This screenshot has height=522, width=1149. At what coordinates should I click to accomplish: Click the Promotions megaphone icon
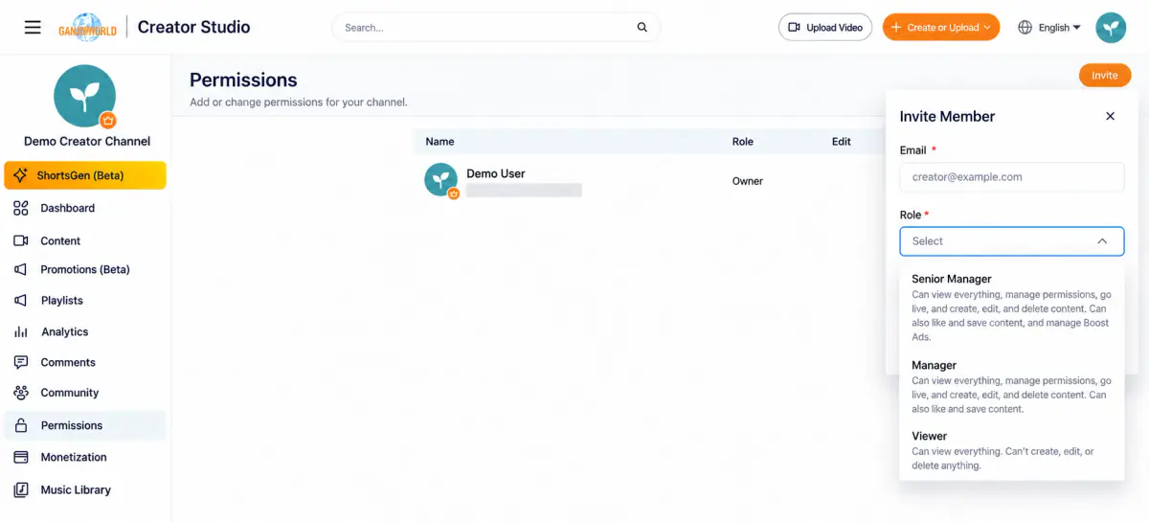pyautogui.click(x=21, y=269)
